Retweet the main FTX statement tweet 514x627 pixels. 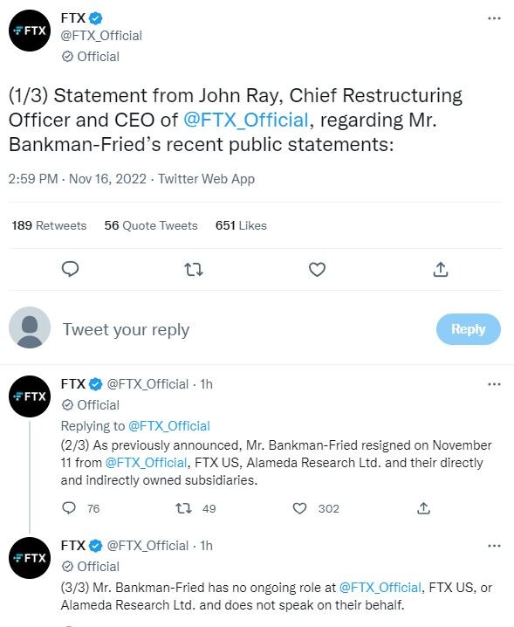pyautogui.click(x=194, y=270)
